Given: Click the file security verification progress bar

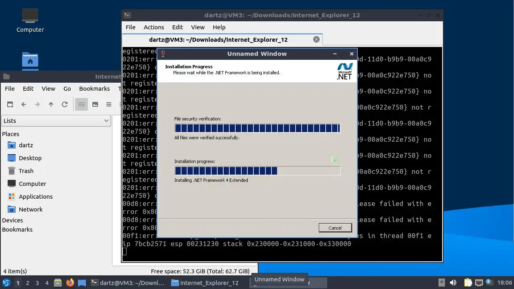Looking at the screenshot, I should 257,128.
